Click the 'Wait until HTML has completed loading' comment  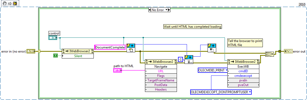click(x=193, y=27)
